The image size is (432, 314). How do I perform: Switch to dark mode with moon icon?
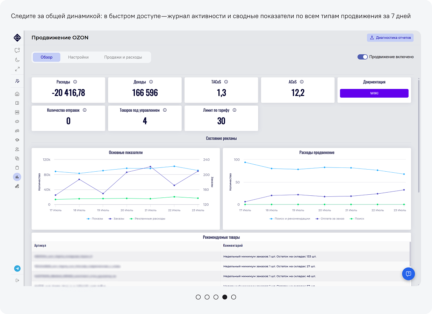(17, 60)
